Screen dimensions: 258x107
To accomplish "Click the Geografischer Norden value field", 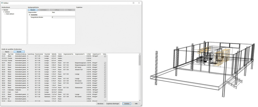I will (x=63, y=17).
